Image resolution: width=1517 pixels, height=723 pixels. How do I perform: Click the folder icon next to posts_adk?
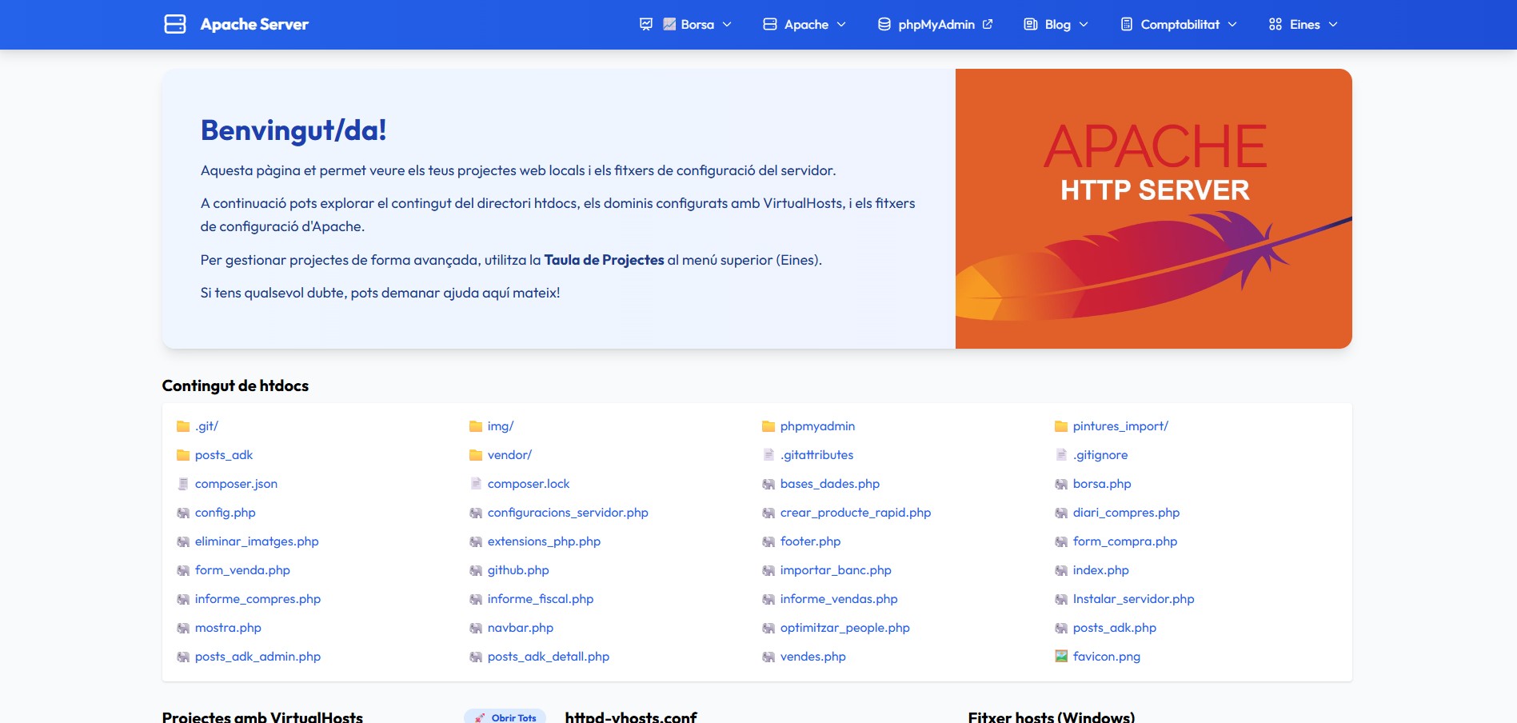point(182,454)
